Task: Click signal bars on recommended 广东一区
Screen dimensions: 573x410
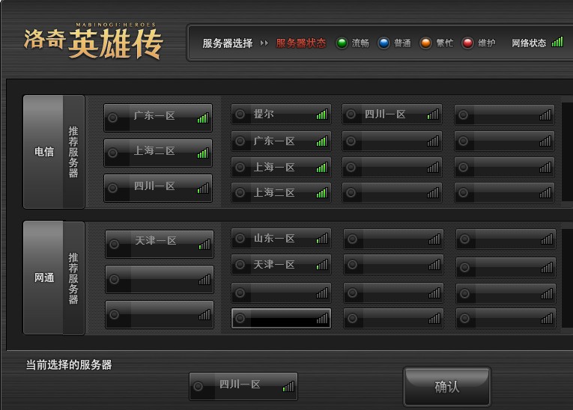Action: [x=203, y=118]
